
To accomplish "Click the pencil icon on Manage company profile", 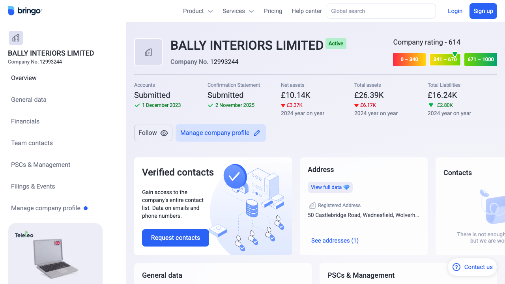I will (x=257, y=133).
